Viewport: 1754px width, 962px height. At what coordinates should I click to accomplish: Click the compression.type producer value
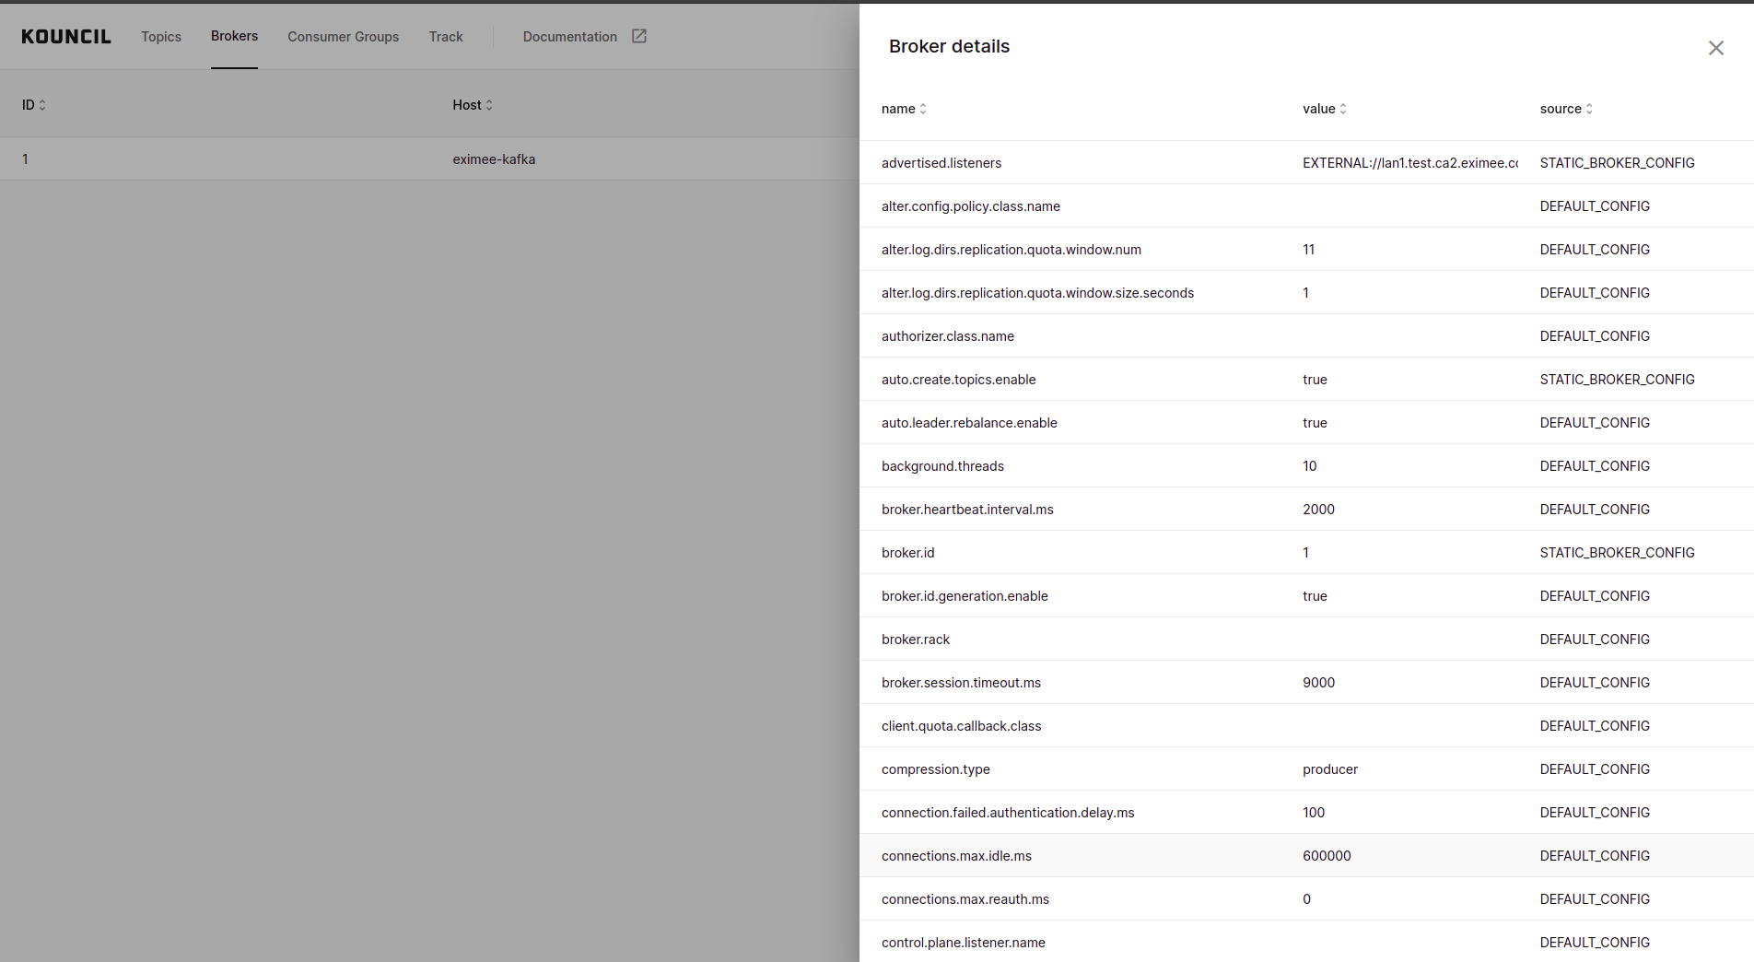tap(1330, 769)
